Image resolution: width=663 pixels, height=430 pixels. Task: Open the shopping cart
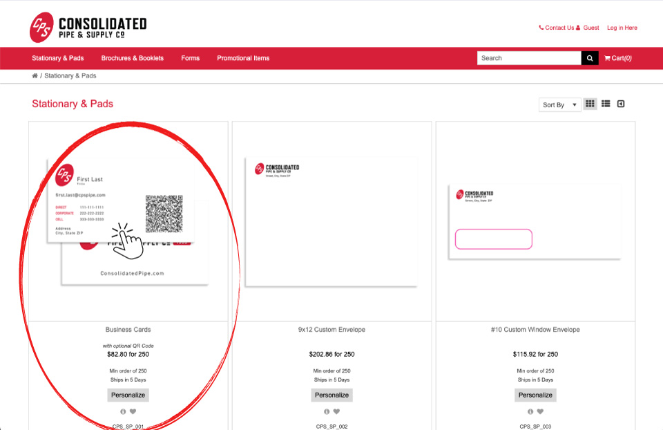pos(618,59)
